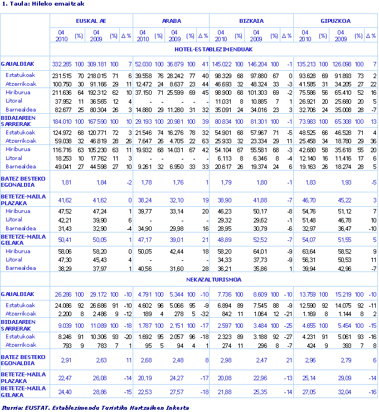Image resolution: width=379 pixels, height=412 pixels.
Task: Click the "04 2010" subheader under EUSKAL AE
Action: 62,36
